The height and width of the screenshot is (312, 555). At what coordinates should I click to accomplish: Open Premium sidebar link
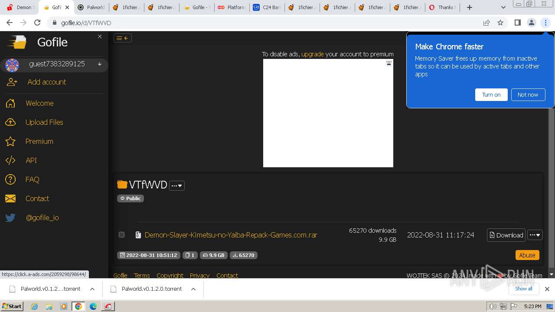39,141
